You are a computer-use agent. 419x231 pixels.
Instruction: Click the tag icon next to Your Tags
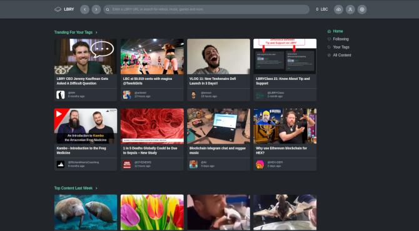329,47
